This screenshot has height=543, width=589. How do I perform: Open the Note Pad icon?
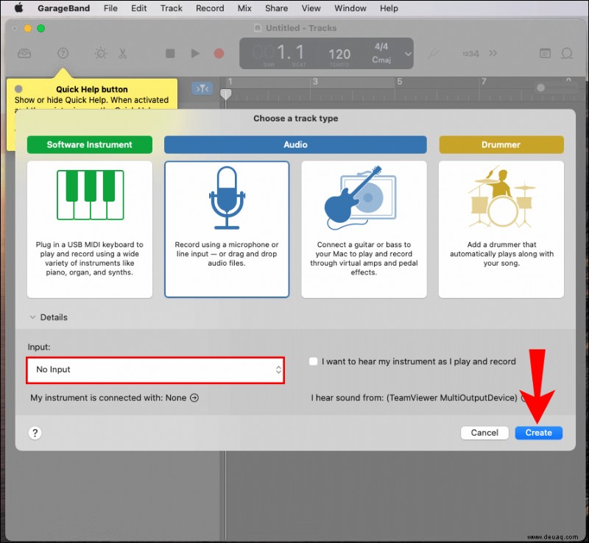point(545,53)
